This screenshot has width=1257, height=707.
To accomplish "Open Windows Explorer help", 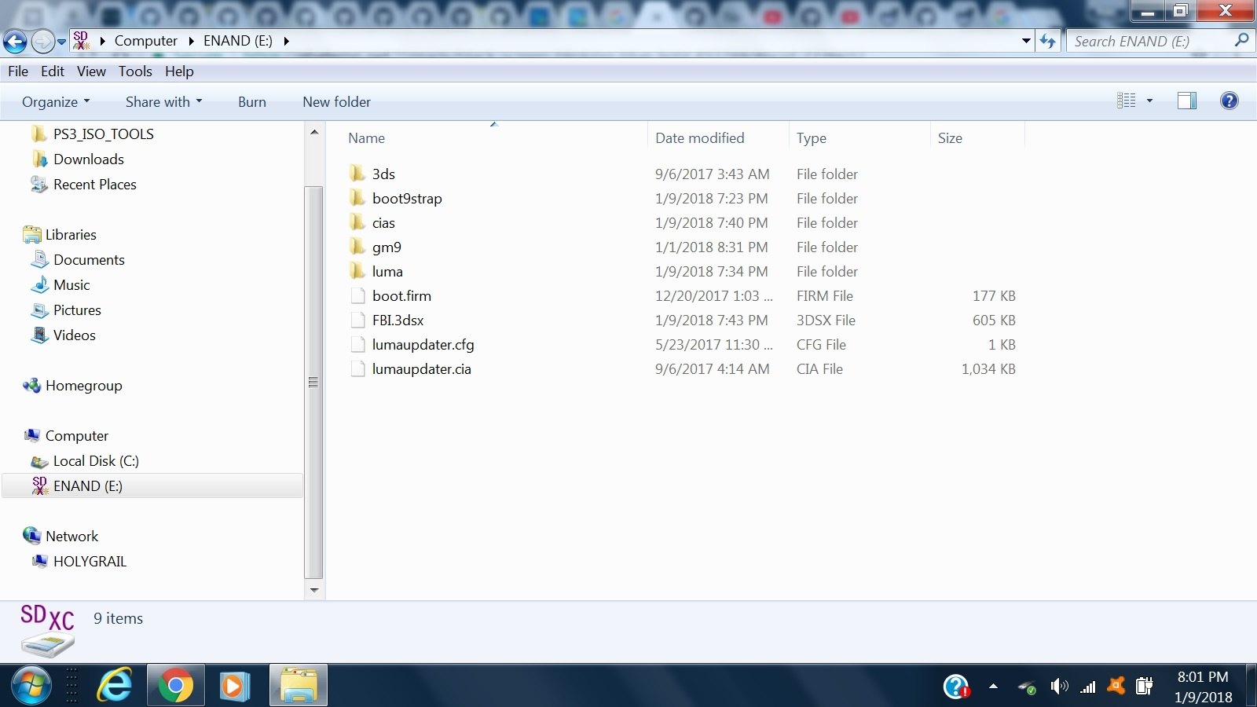I will click(1230, 101).
